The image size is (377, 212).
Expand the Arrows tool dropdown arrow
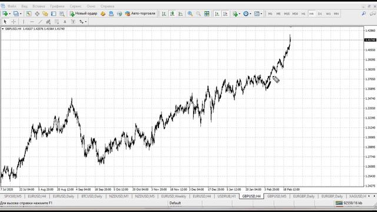[x=86, y=22]
